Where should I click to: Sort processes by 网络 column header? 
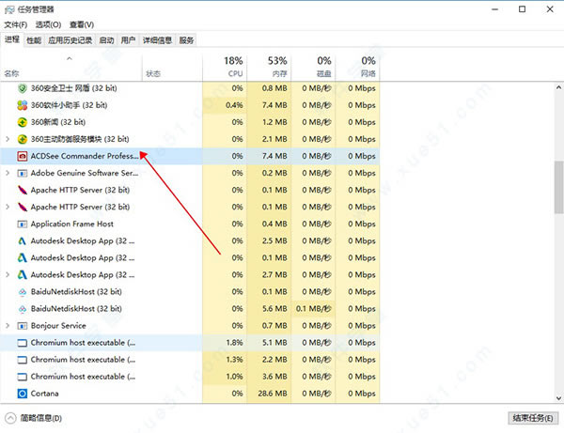pos(357,67)
